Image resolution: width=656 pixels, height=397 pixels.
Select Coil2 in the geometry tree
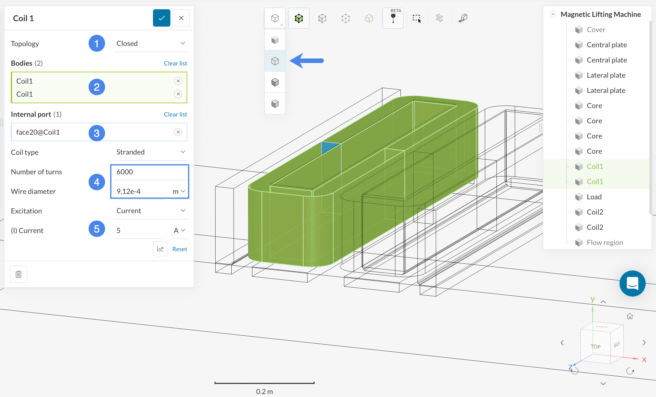coord(595,212)
